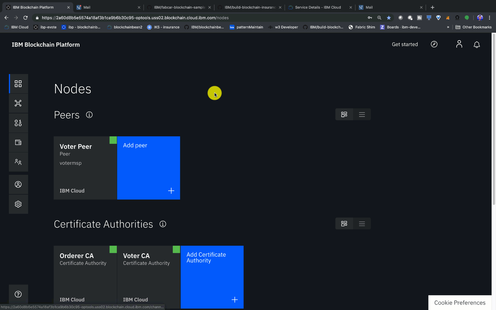Open the IKS - insurance bookmark

coord(163,27)
